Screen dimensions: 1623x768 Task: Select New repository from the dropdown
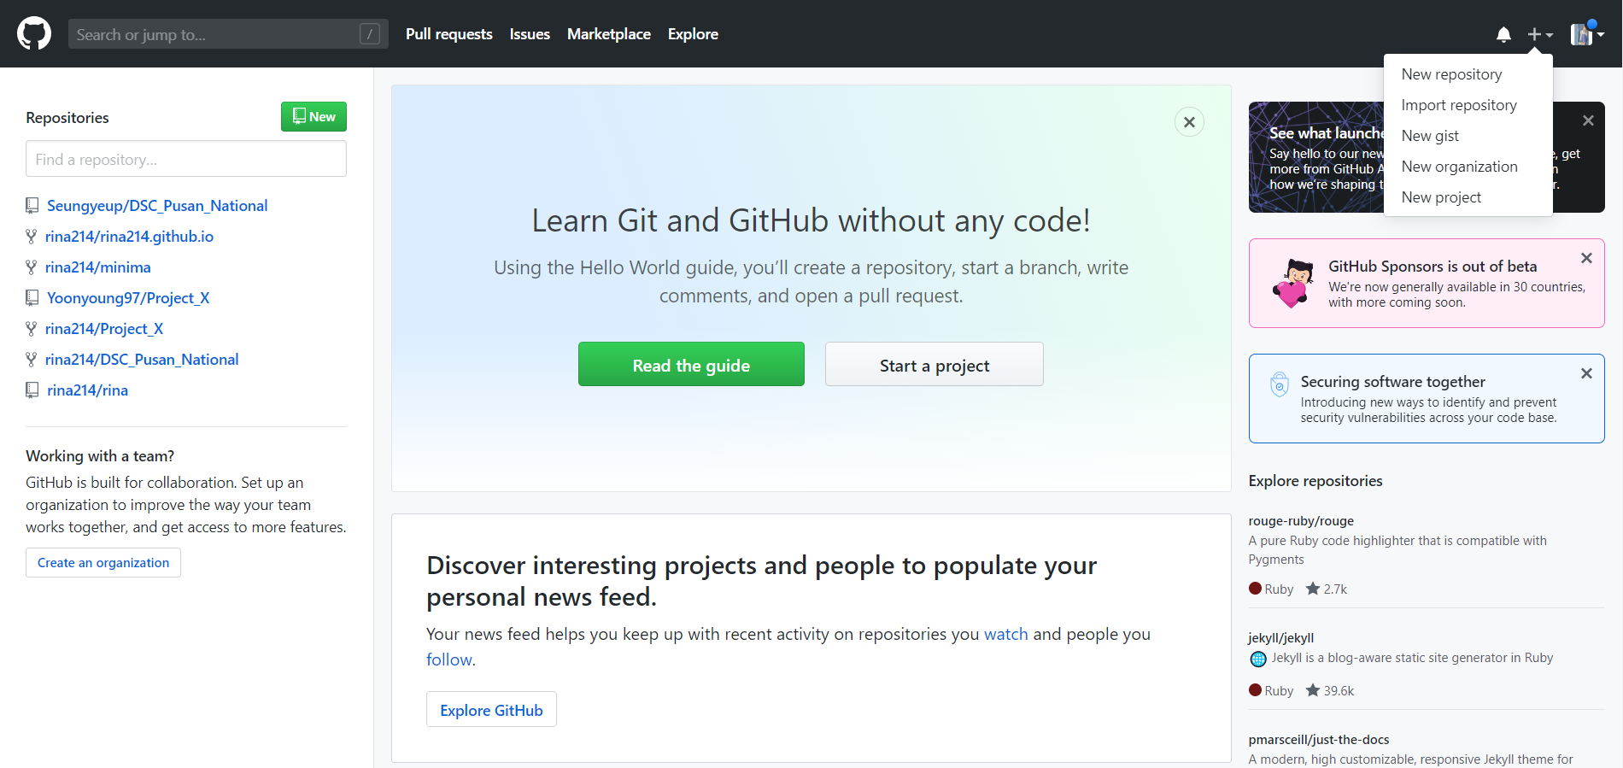coord(1468,74)
